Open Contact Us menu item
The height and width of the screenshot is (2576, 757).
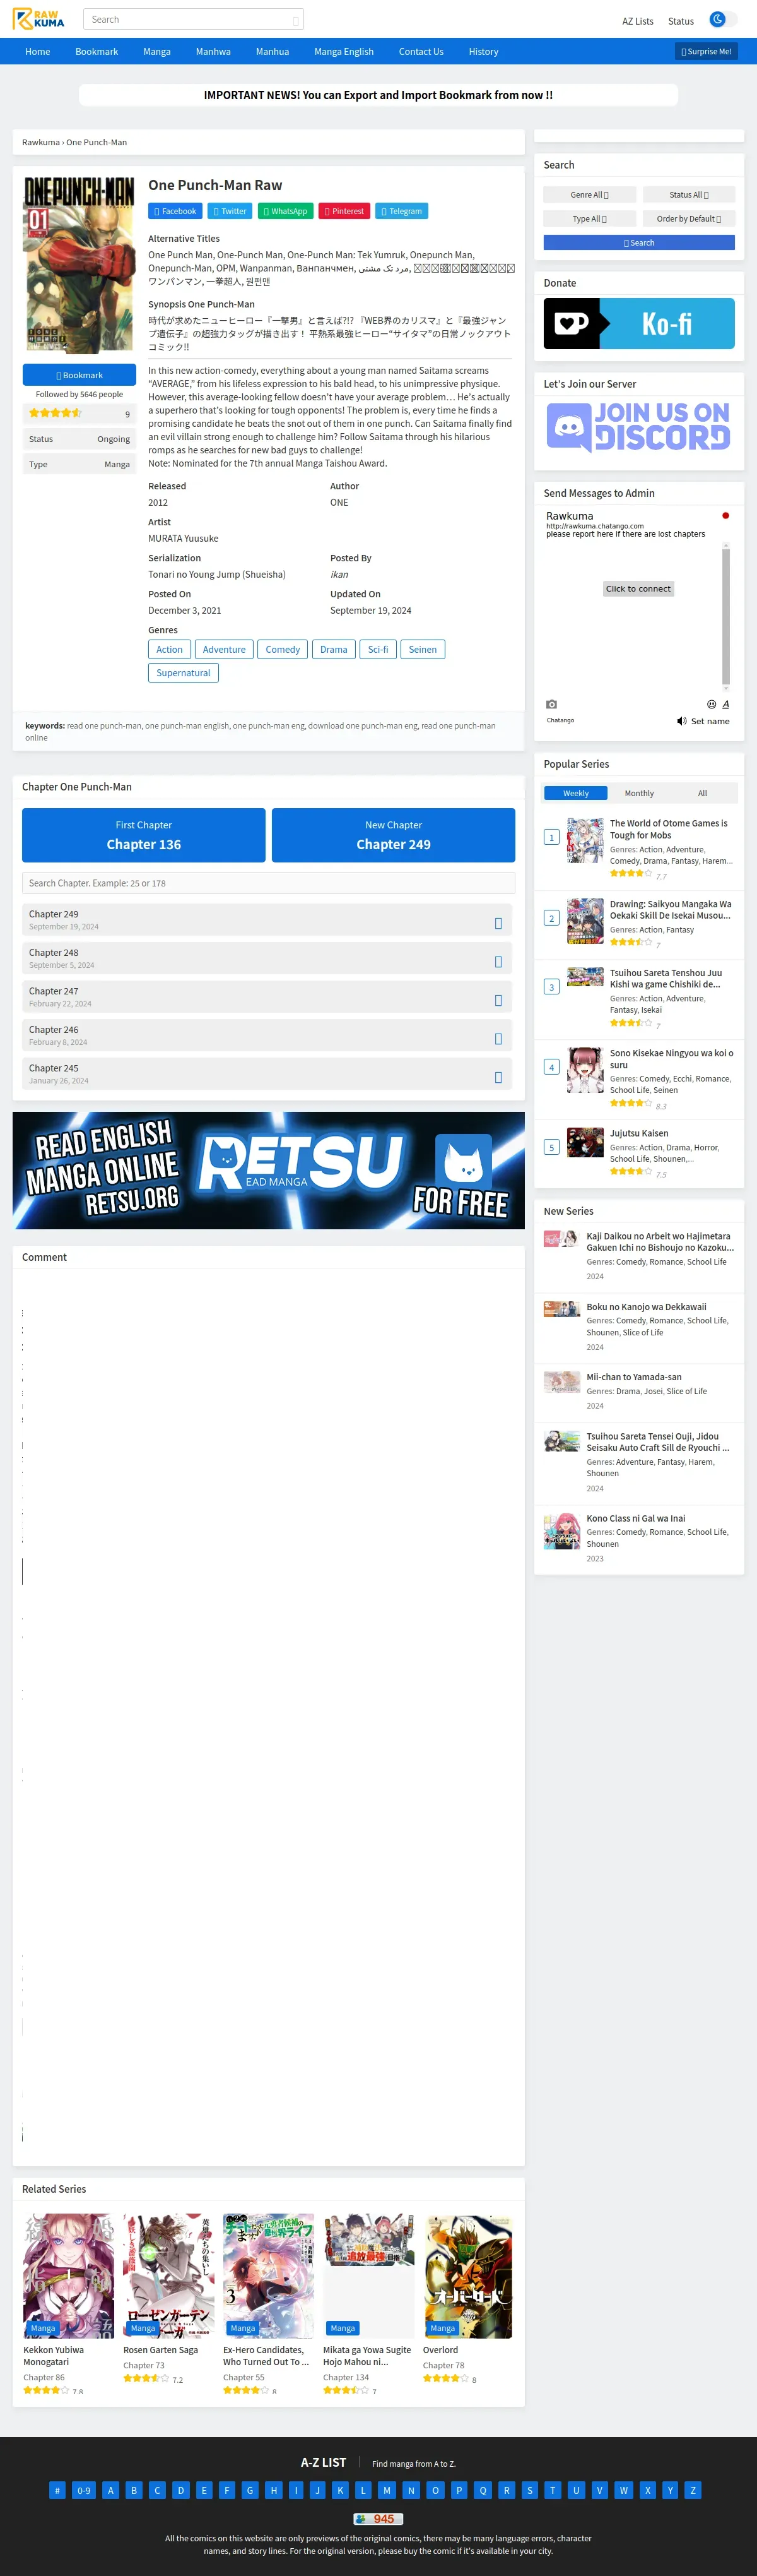[x=421, y=52]
